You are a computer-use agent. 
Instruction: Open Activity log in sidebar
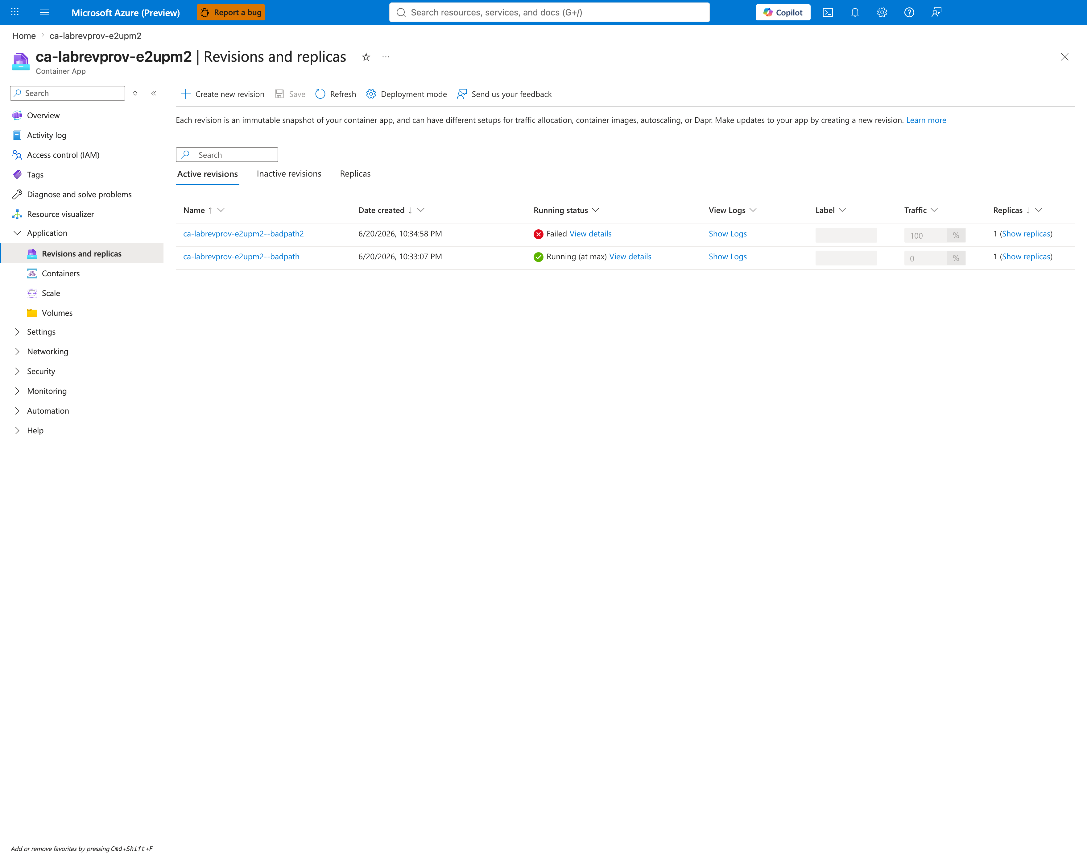[x=47, y=135]
